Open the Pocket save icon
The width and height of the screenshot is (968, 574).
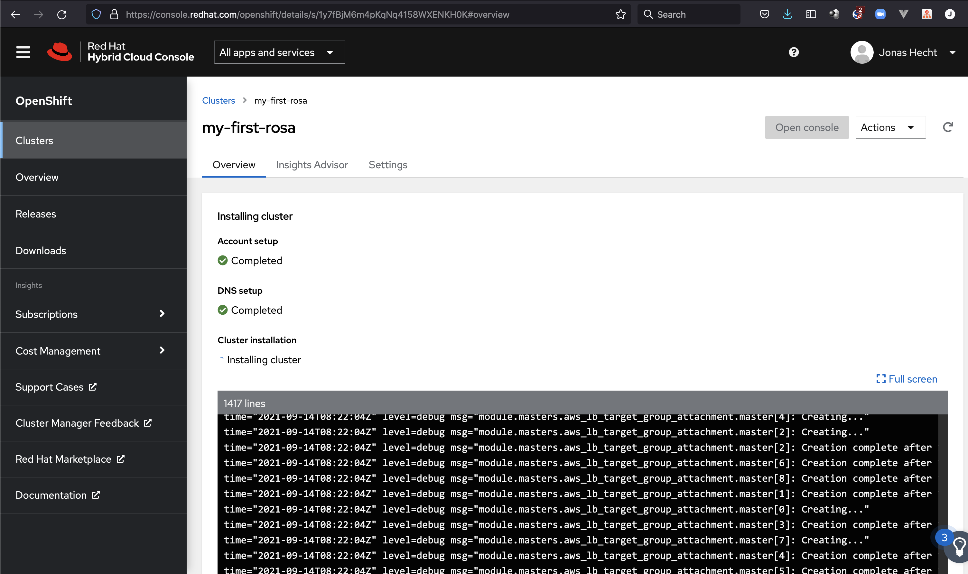tap(764, 15)
